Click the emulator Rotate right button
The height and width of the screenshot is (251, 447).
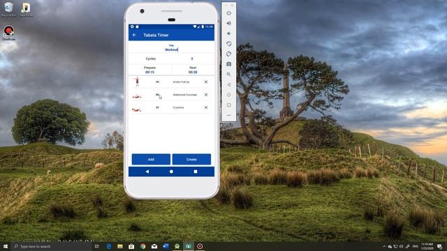pos(228,54)
